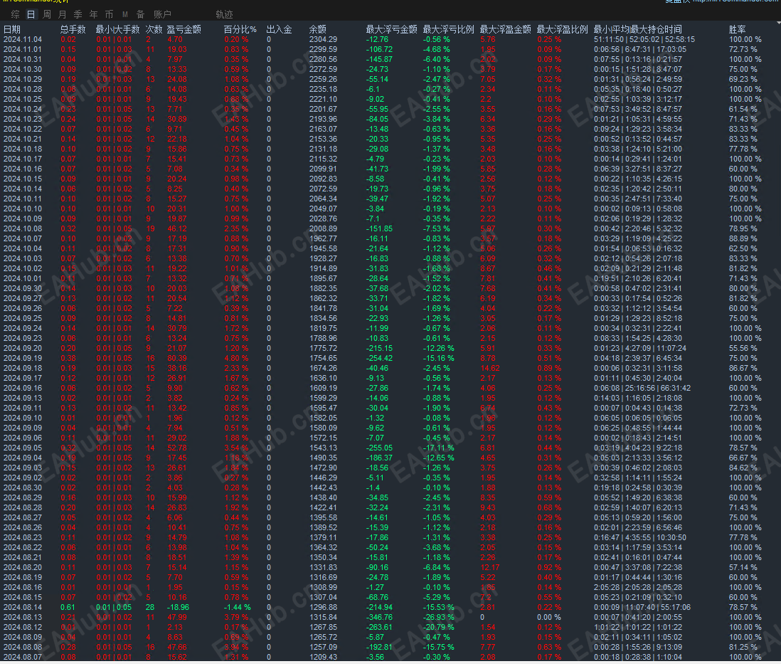Click the balance value 1257.09
This screenshot has height=664, width=781.
click(x=323, y=648)
